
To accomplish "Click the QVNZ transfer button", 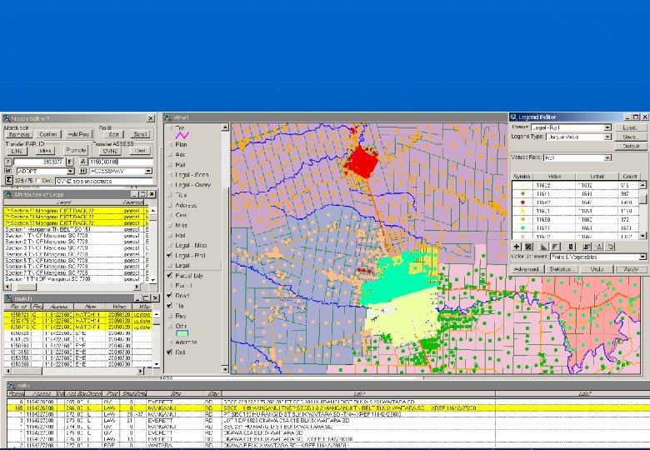I will tap(110, 151).
